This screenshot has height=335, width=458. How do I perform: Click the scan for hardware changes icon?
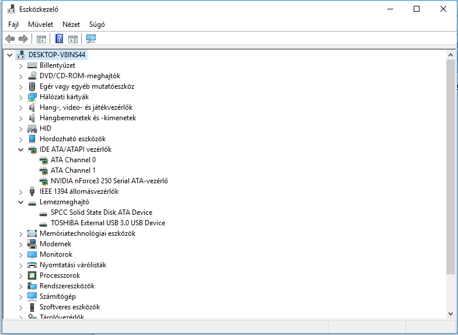coord(91,39)
